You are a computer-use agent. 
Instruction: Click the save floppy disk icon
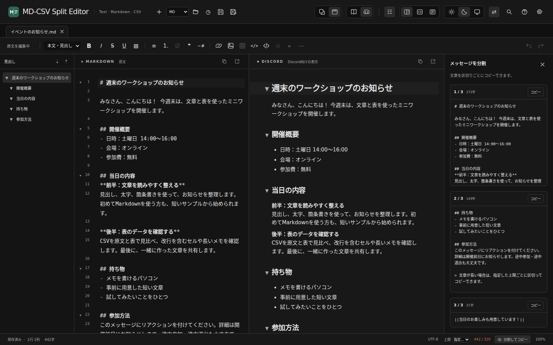[x=221, y=12]
